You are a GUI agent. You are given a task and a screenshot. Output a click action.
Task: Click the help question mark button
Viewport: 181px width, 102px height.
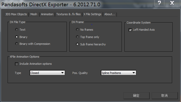click(160, 3)
